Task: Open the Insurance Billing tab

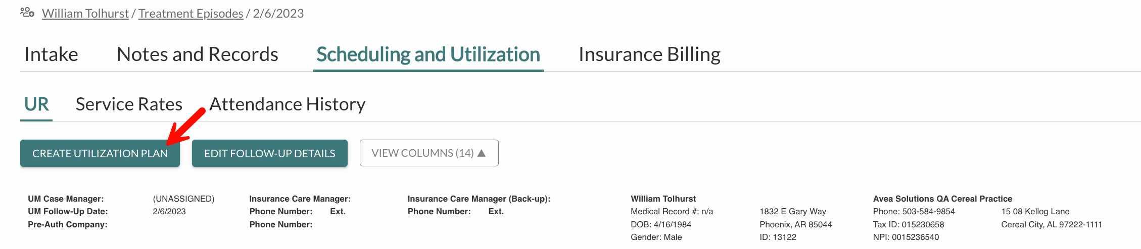Action: [x=650, y=54]
